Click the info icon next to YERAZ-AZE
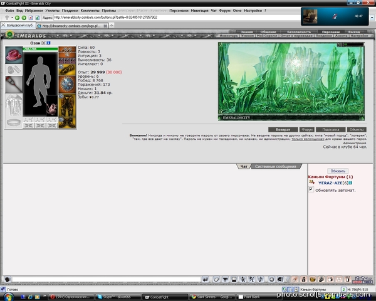 point(350,183)
